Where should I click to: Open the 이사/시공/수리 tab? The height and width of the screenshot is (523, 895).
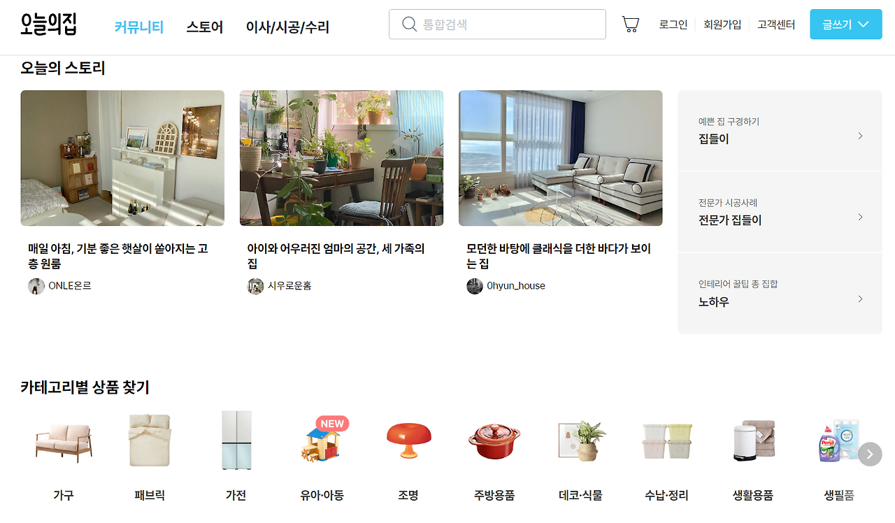point(287,27)
